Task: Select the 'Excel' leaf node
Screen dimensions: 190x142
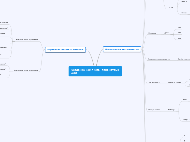Action: tap(185, 100)
